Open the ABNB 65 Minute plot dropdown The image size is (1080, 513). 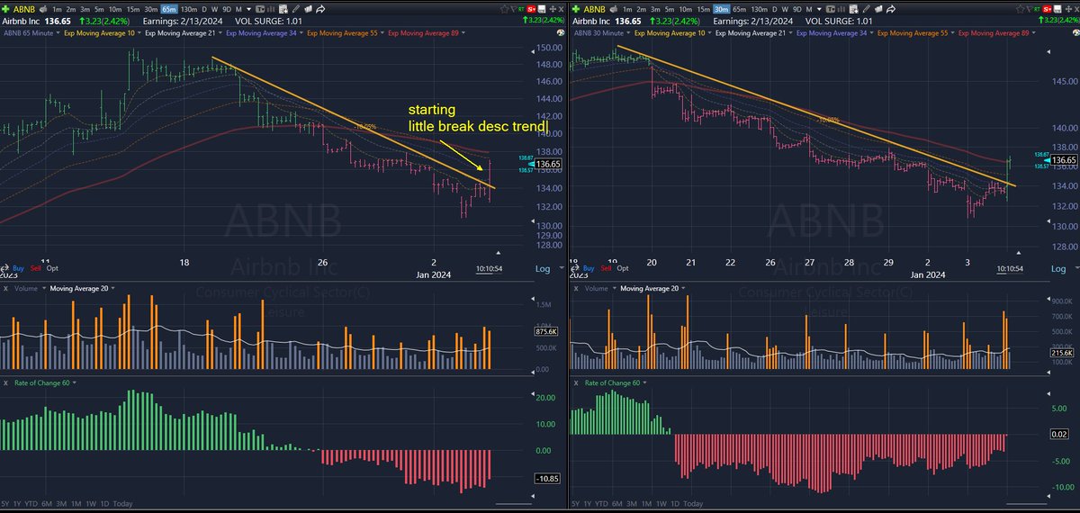coord(58,32)
